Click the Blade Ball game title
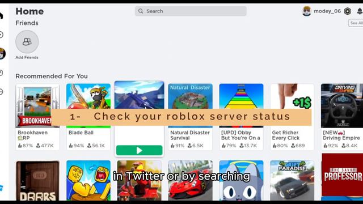This screenshot has width=363, height=204. [x=81, y=133]
